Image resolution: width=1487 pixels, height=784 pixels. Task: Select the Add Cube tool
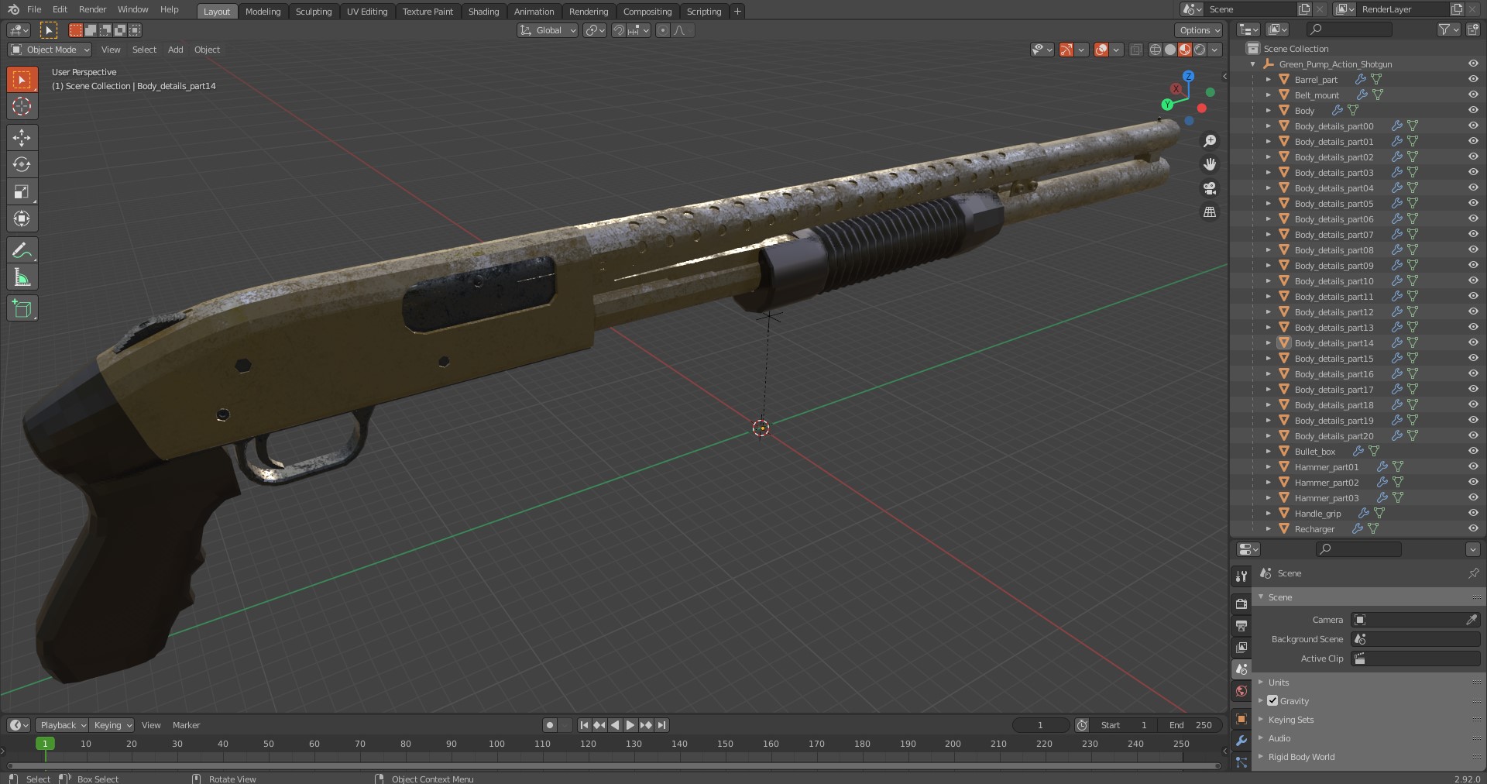(x=22, y=308)
